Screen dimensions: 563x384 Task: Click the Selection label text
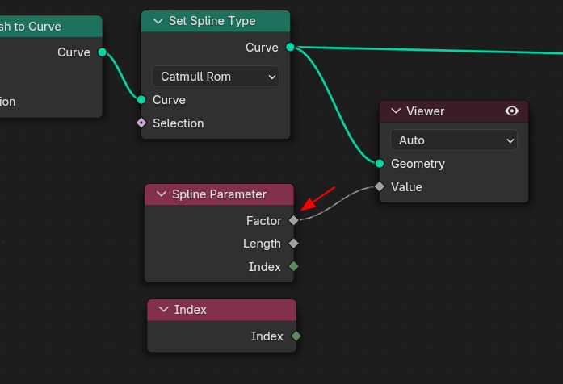pos(178,123)
